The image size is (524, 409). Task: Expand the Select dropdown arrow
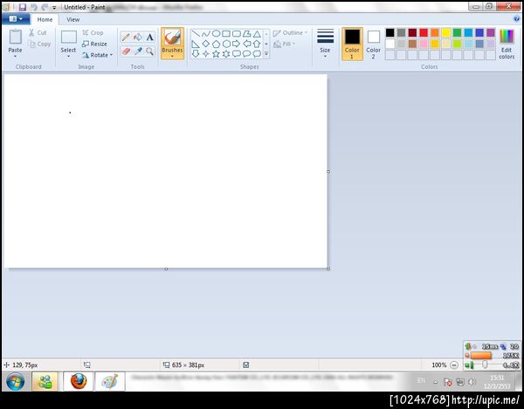tap(68, 57)
